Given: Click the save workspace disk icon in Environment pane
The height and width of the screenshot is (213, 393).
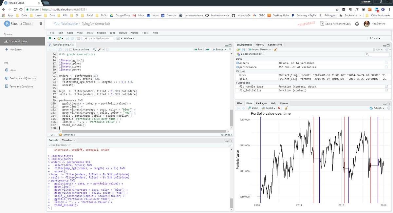Looking at the screenshot, I should pos(243,49).
